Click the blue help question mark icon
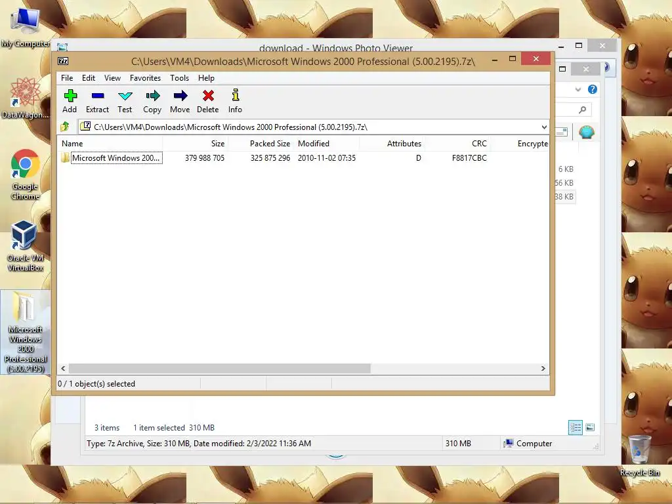672x504 pixels. (593, 89)
